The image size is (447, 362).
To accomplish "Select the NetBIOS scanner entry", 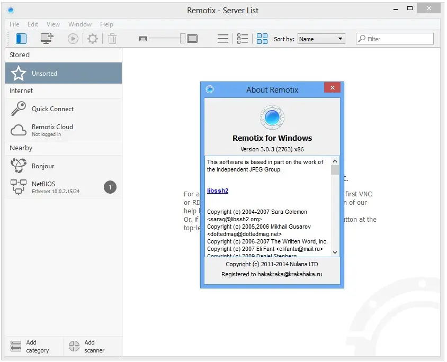I will [x=64, y=187].
